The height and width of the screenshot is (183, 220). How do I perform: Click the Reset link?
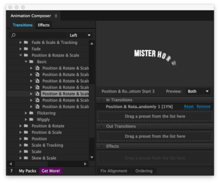pos(189,106)
